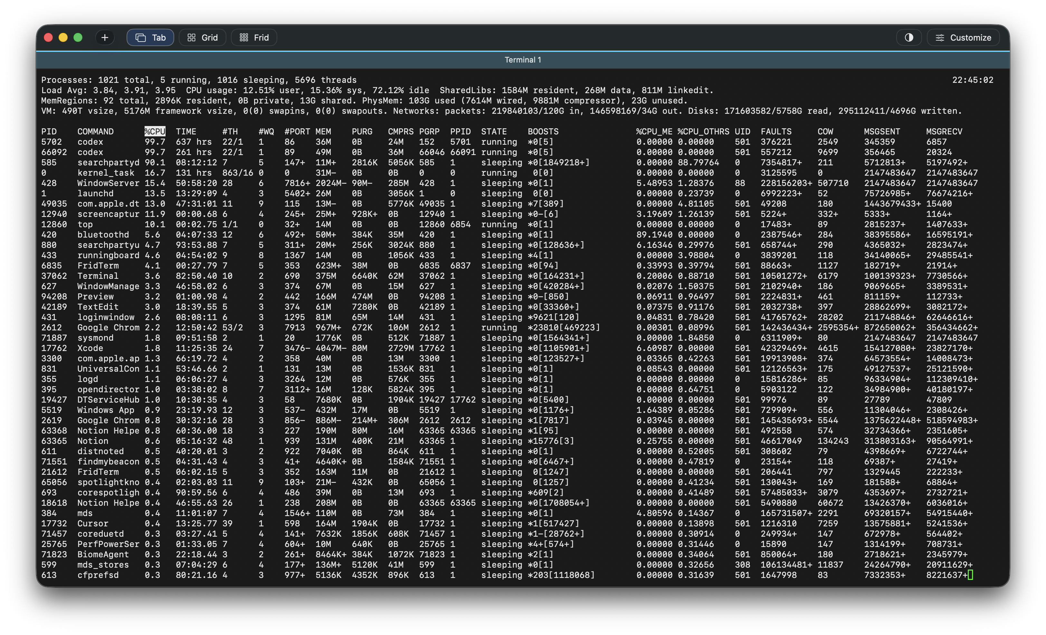Viewport: 1046px width, 635px height.
Task: Click the Xcode process name
Action: 90,348
